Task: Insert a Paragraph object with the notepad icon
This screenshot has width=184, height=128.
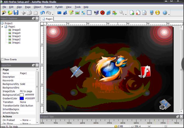Action: coord(71,13)
